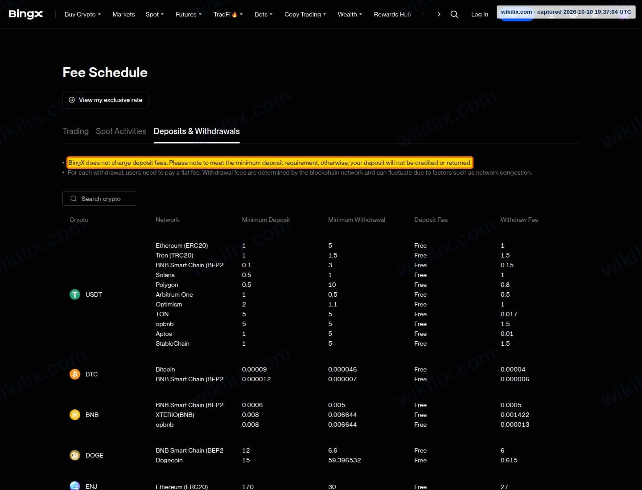Click the Fee Schedule heading
The height and width of the screenshot is (490, 642).
tap(105, 72)
